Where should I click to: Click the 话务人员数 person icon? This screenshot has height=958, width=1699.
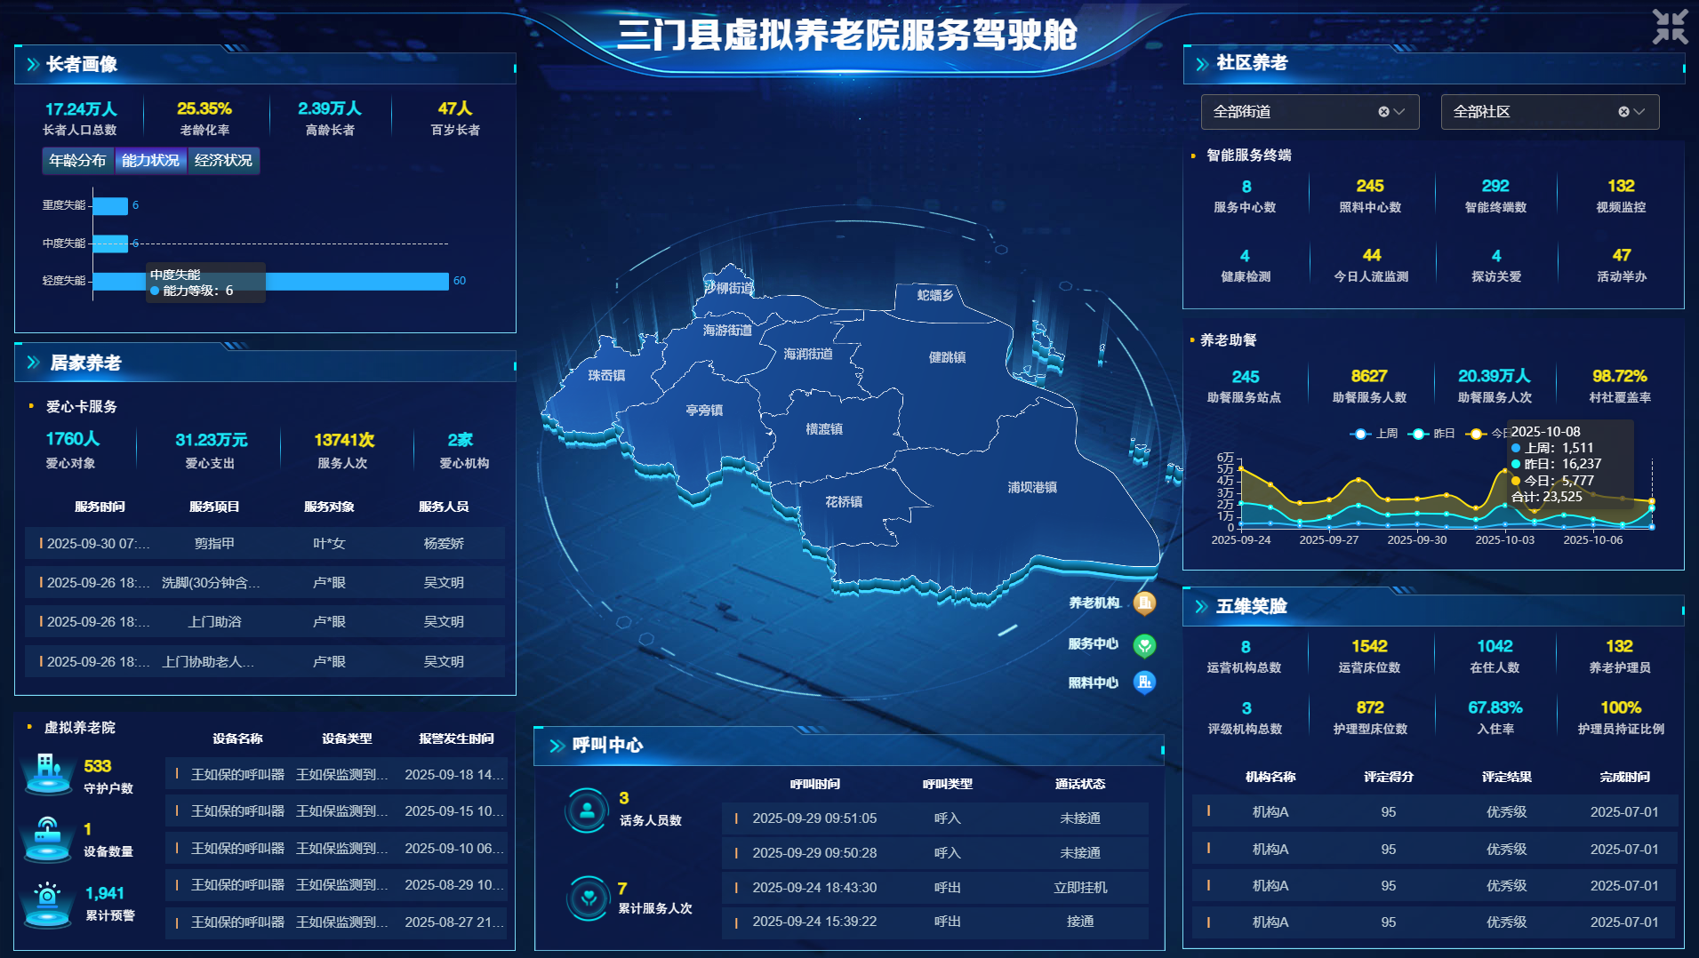point(587,810)
